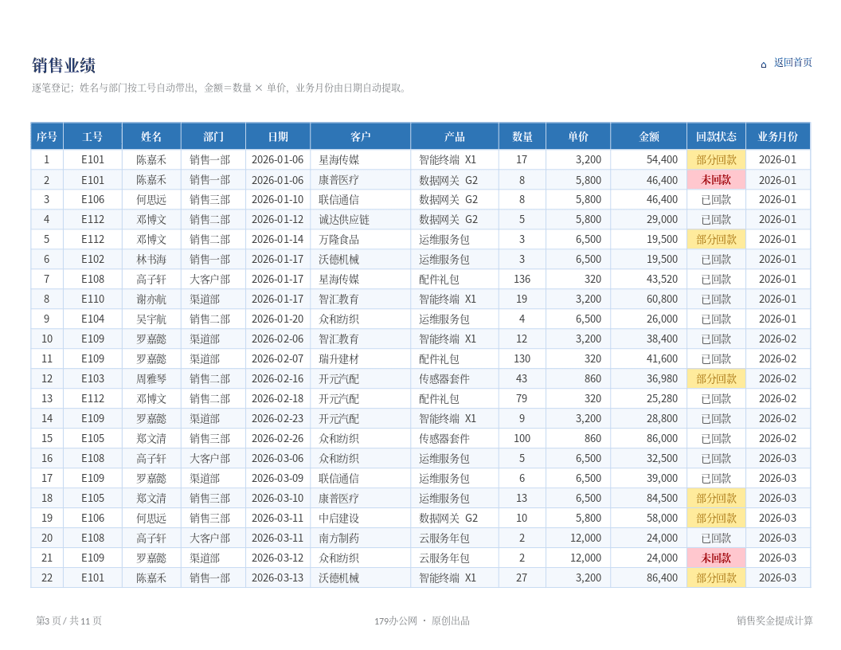Select the 回款状态 column header
The image size is (841, 650).
click(717, 137)
